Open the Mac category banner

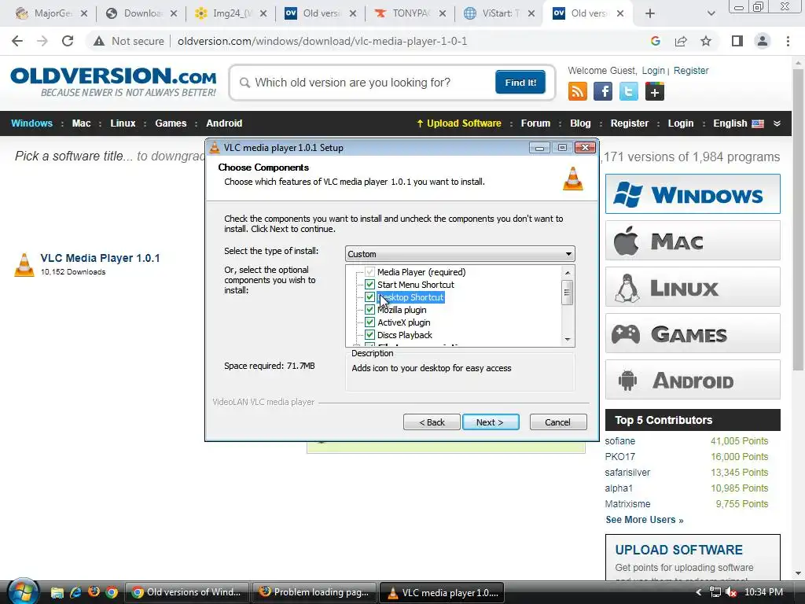click(x=693, y=241)
